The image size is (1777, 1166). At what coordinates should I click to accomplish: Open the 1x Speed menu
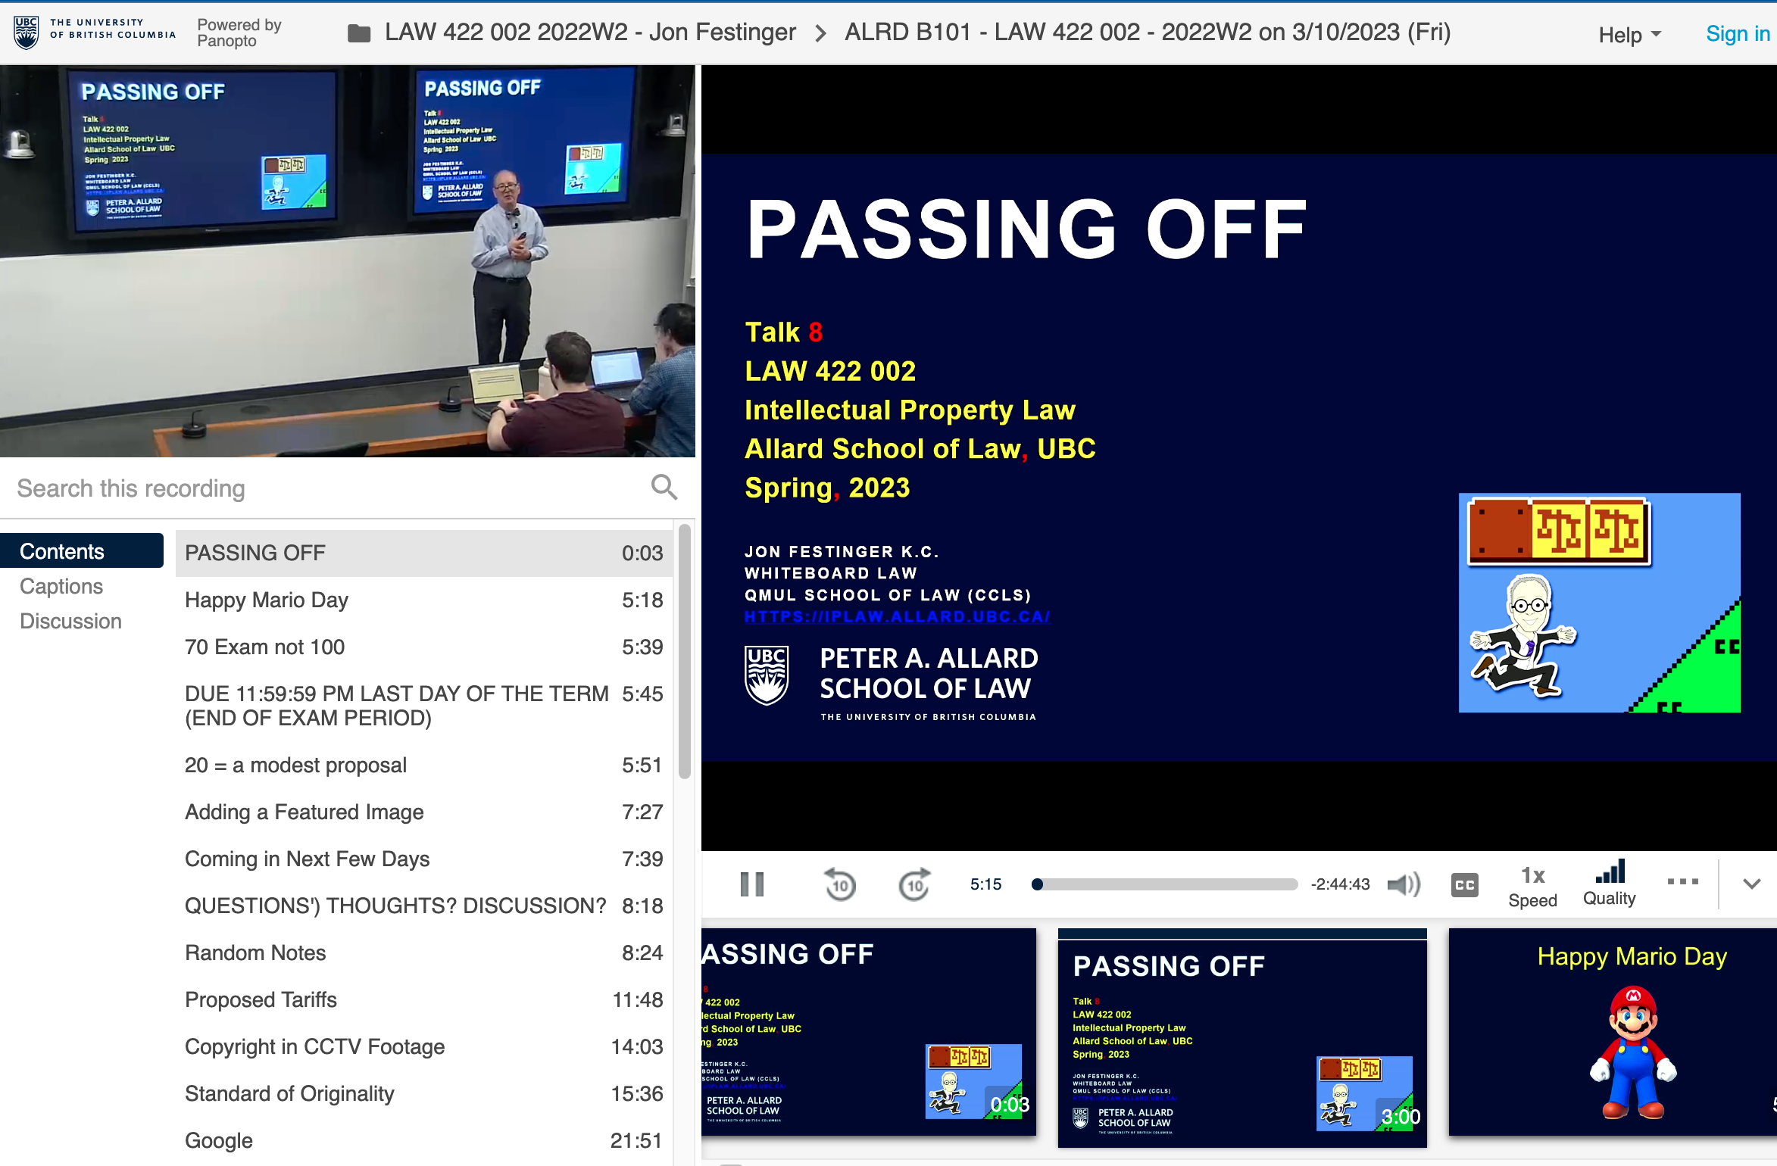point(1532,887)
